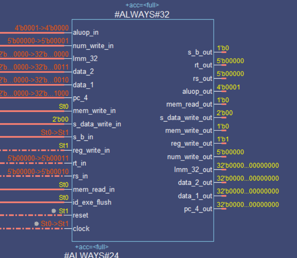Select the data_1 input port

point(83,85)
